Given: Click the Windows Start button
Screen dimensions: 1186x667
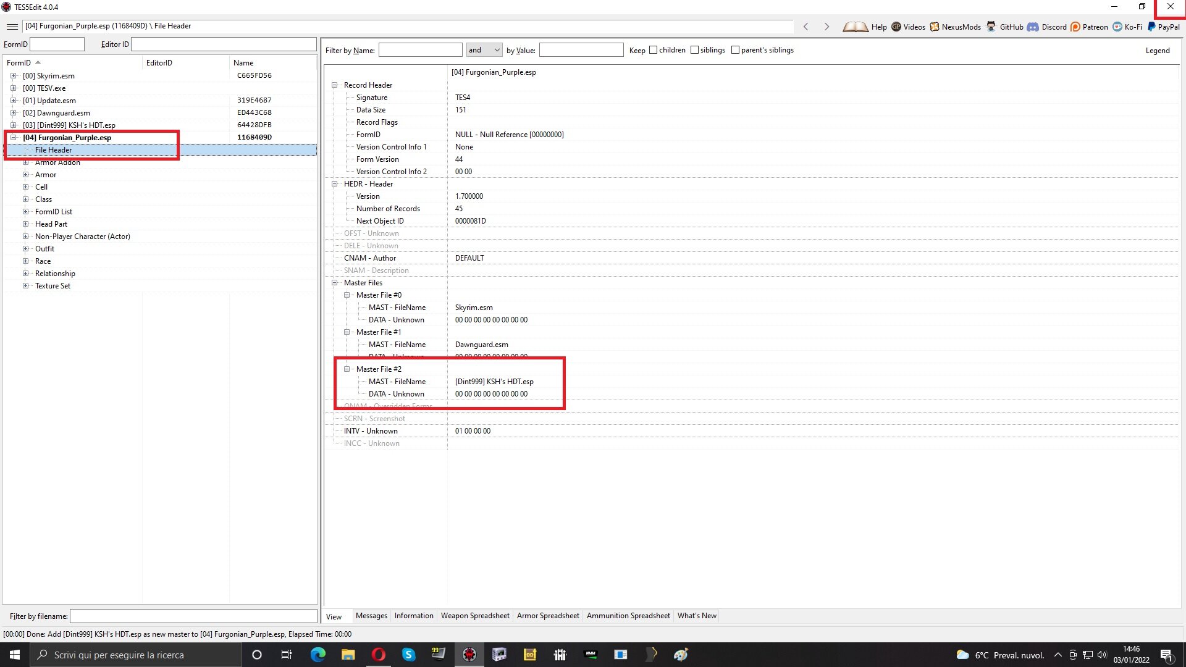Looking at the screenshot, I should coord(15,655).
